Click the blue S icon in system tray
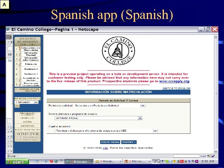The image size is (224, 168). [x=189, y=161]
